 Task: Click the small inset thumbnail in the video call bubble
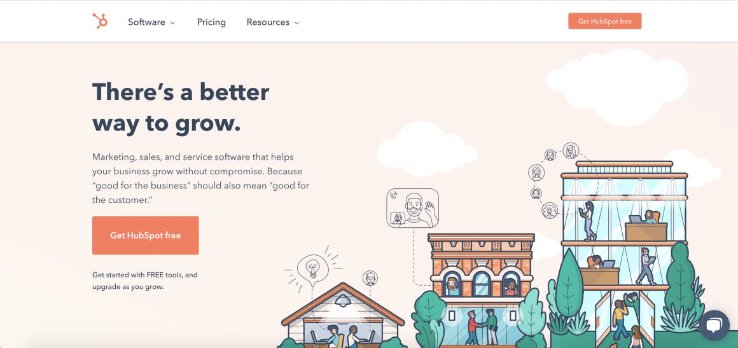[x=398, y=219]
